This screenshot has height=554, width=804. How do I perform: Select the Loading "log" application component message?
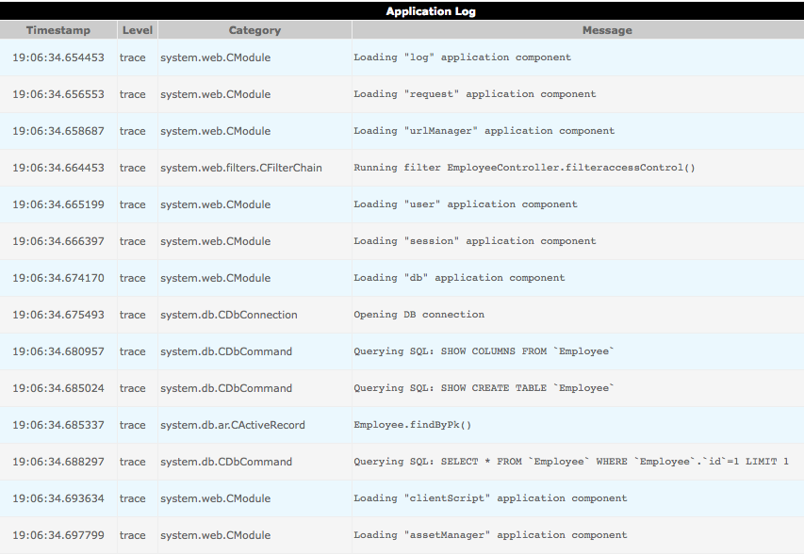point(462,57)
